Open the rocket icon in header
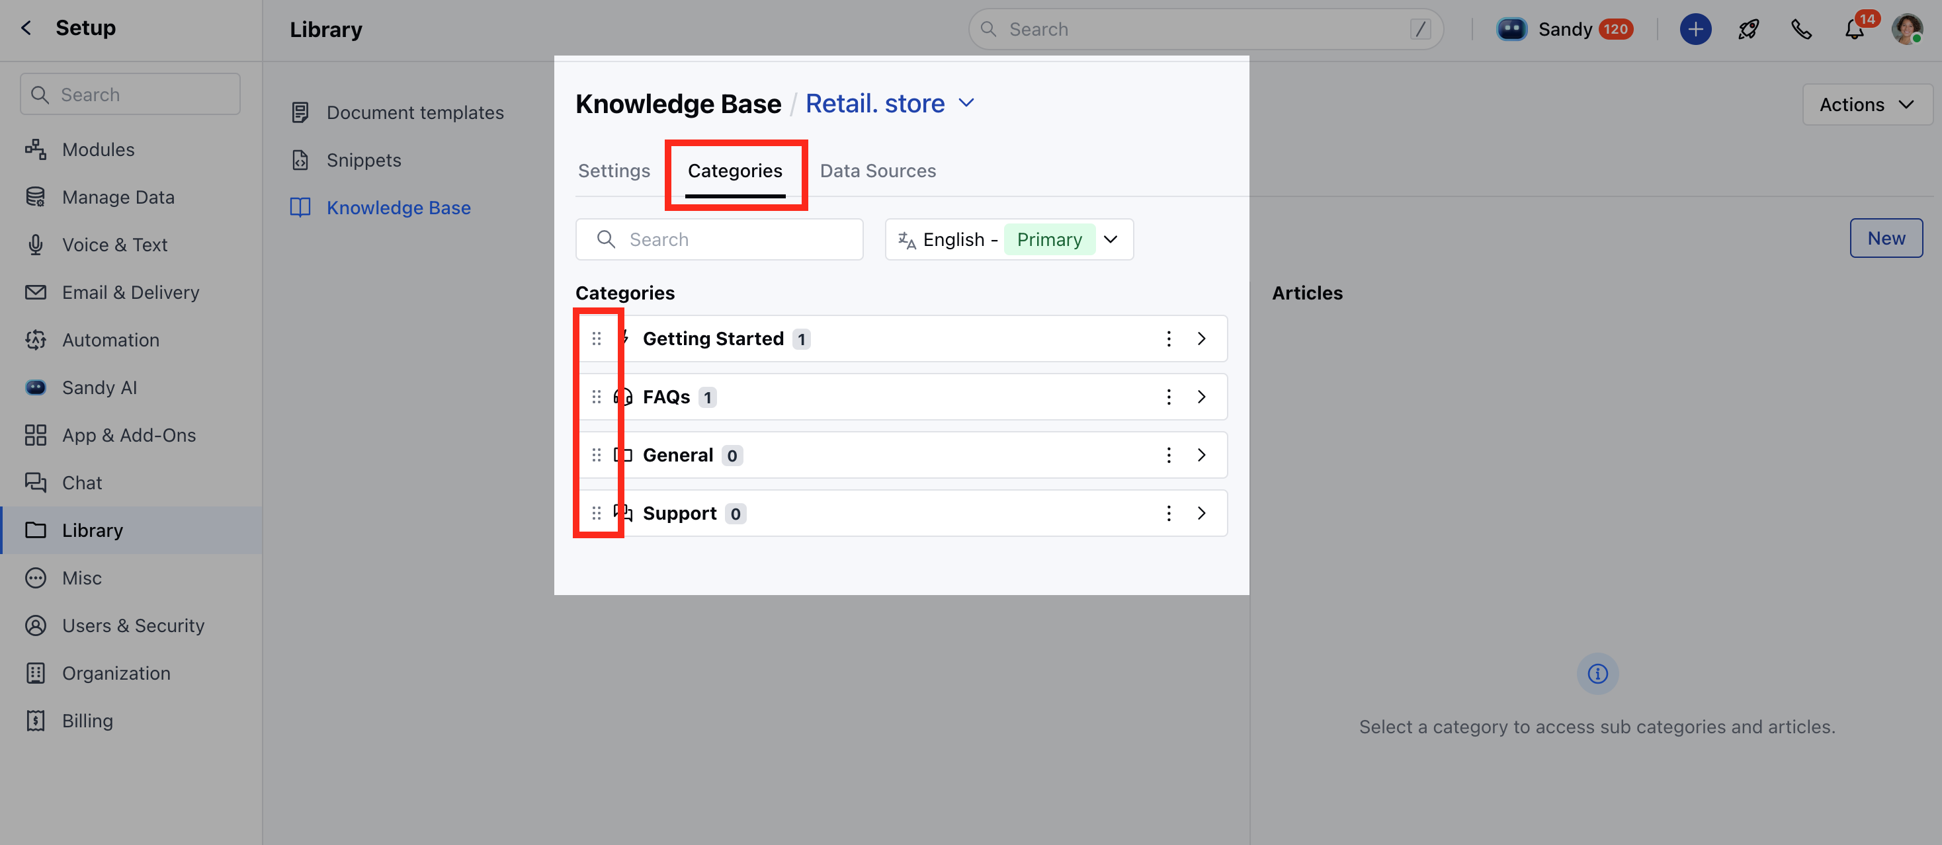 tap(1748, 29)
